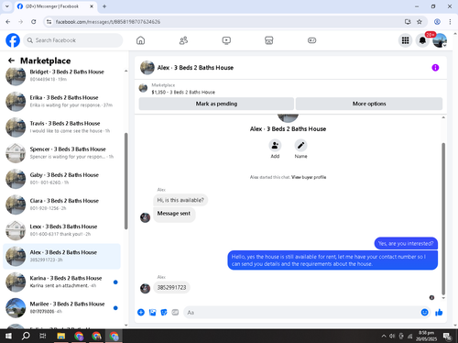
Task: Open more actions plus icon in composer
Action: coord(141,312)
